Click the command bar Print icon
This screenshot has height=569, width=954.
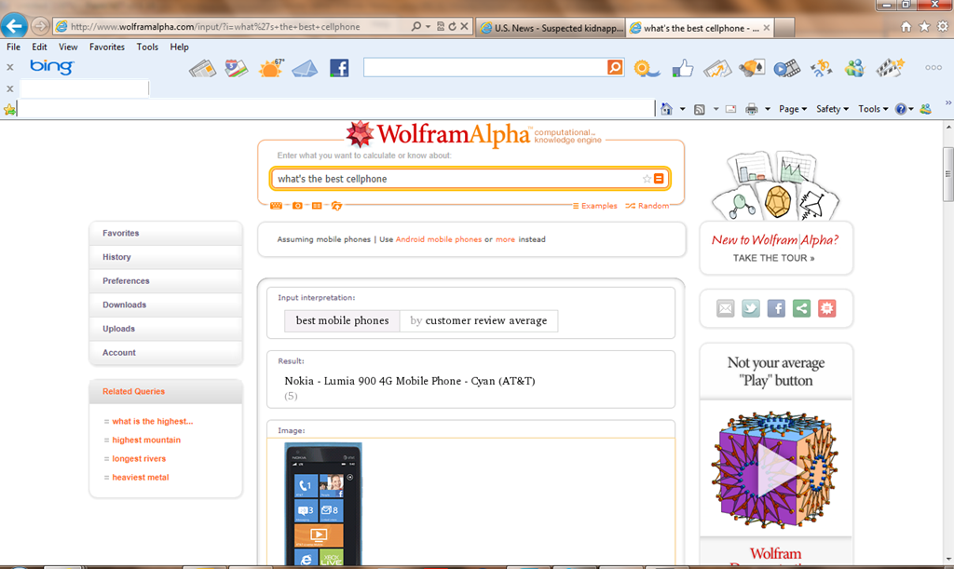[x=752, y=110]
